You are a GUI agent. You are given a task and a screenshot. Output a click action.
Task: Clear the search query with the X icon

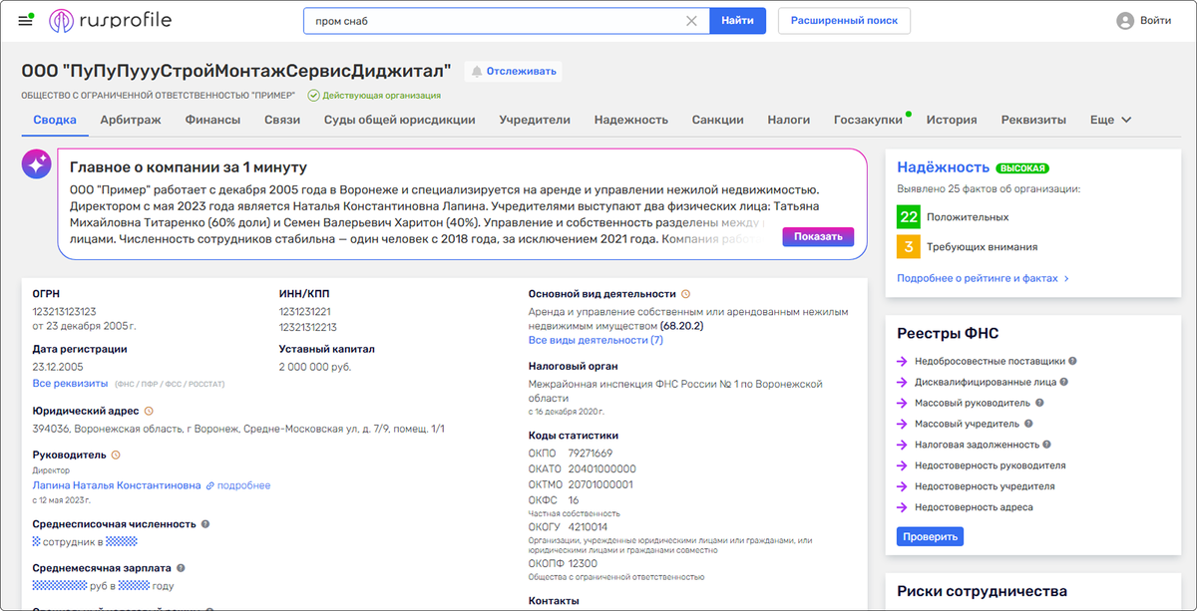point(691,20)
